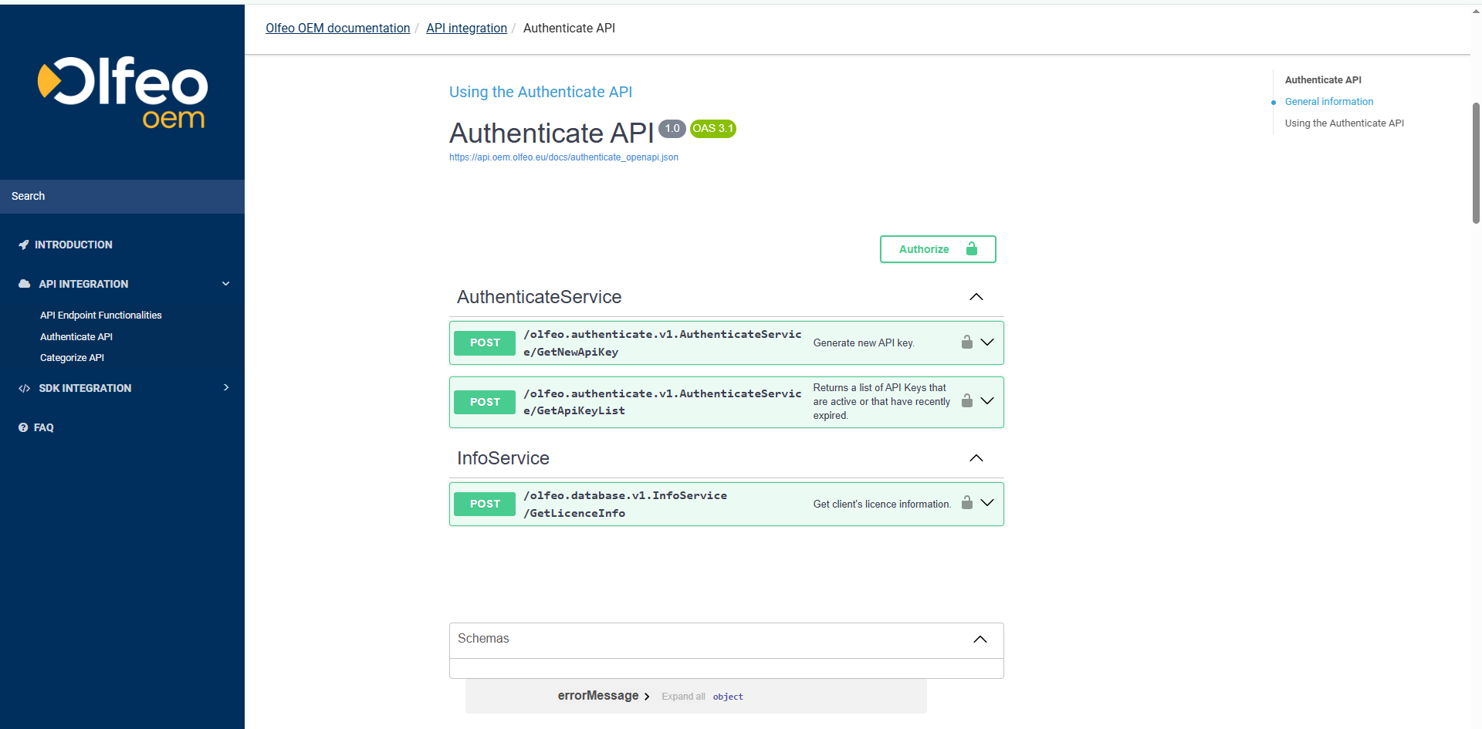Open API Endpoint Functionalities page

point(101,316)
